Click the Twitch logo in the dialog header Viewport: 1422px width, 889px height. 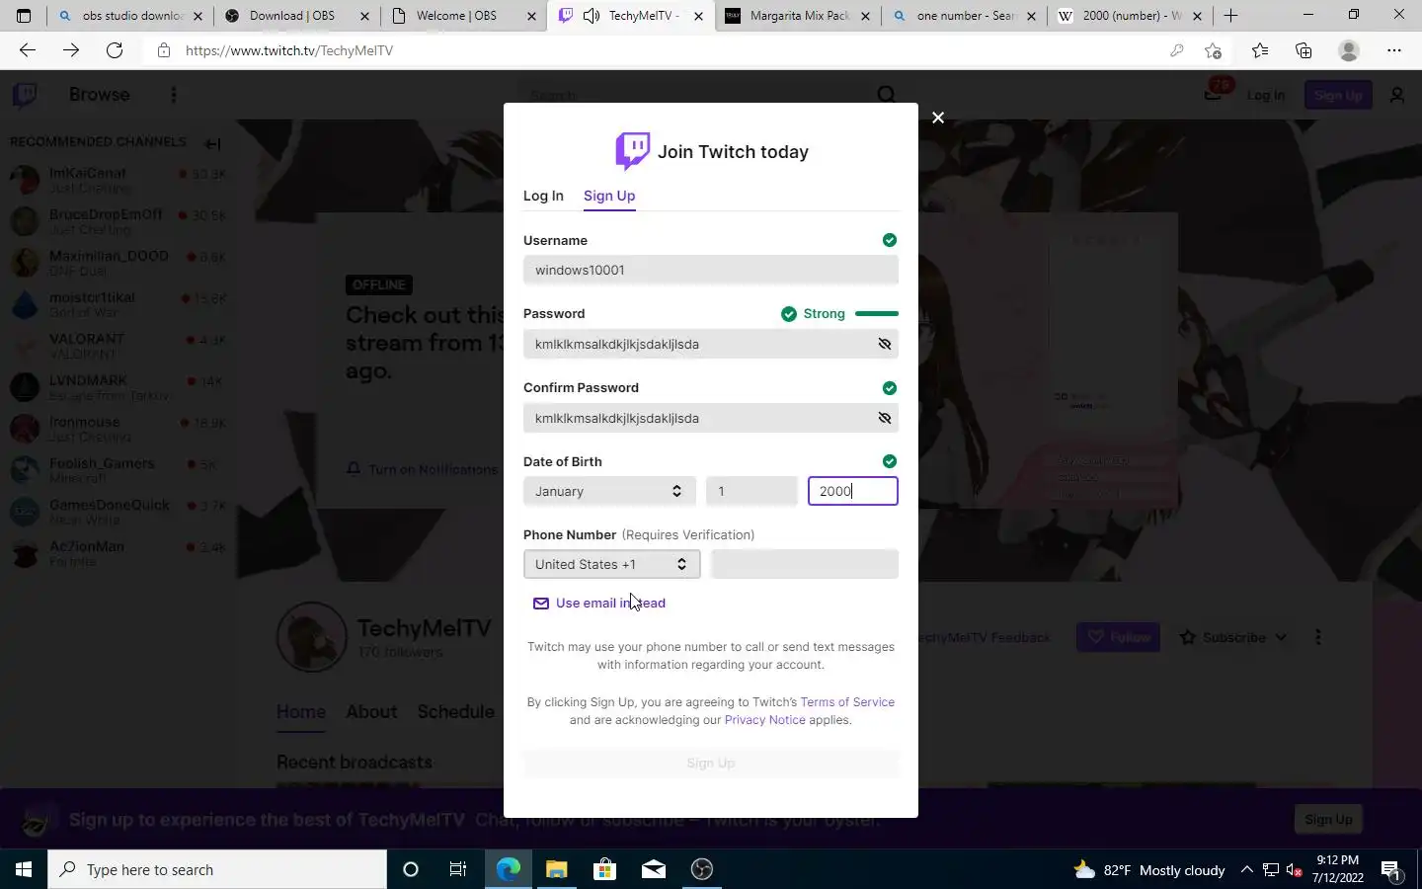tap(633, 151)
